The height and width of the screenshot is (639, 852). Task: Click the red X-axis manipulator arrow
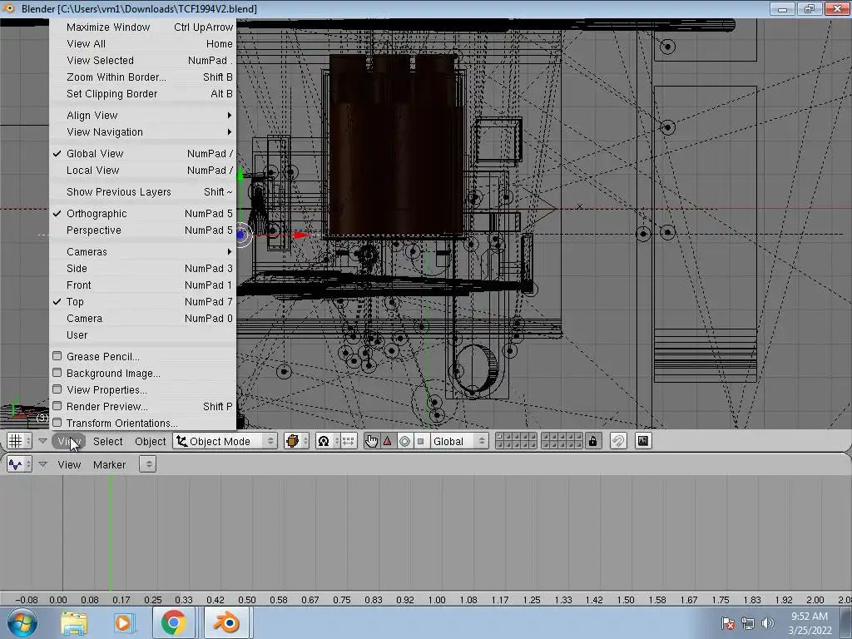click(x=300, y=235)
